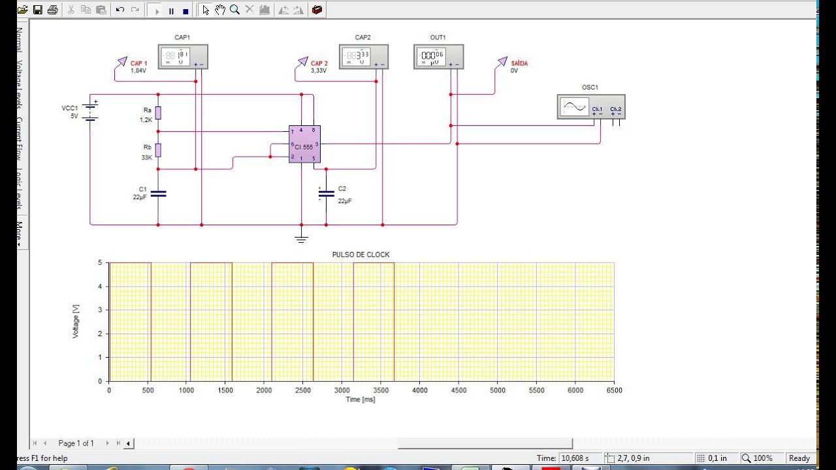Pause the running simulation
The height and width of the screenshot is (470, 836).
click(171, 10)
